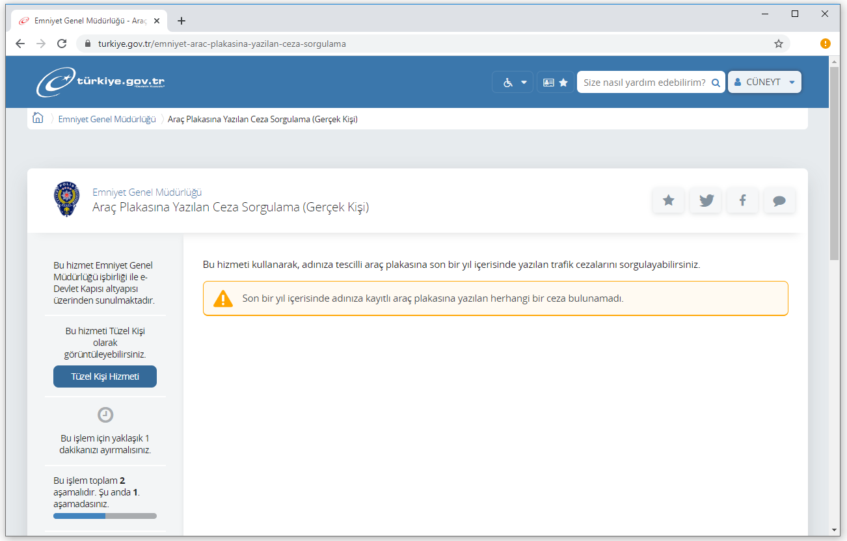
Task: Expand the CÜNEYT user menu
Action: 764,83
